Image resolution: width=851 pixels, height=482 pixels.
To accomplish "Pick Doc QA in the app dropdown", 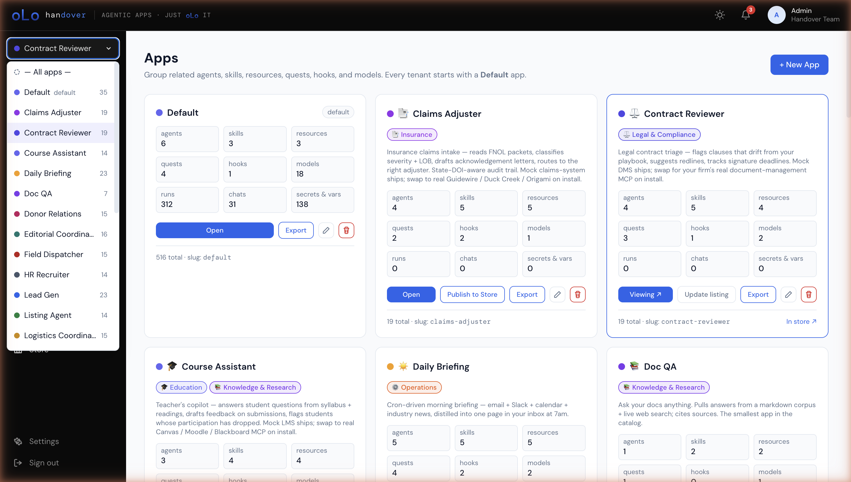I will pos(61,193).
